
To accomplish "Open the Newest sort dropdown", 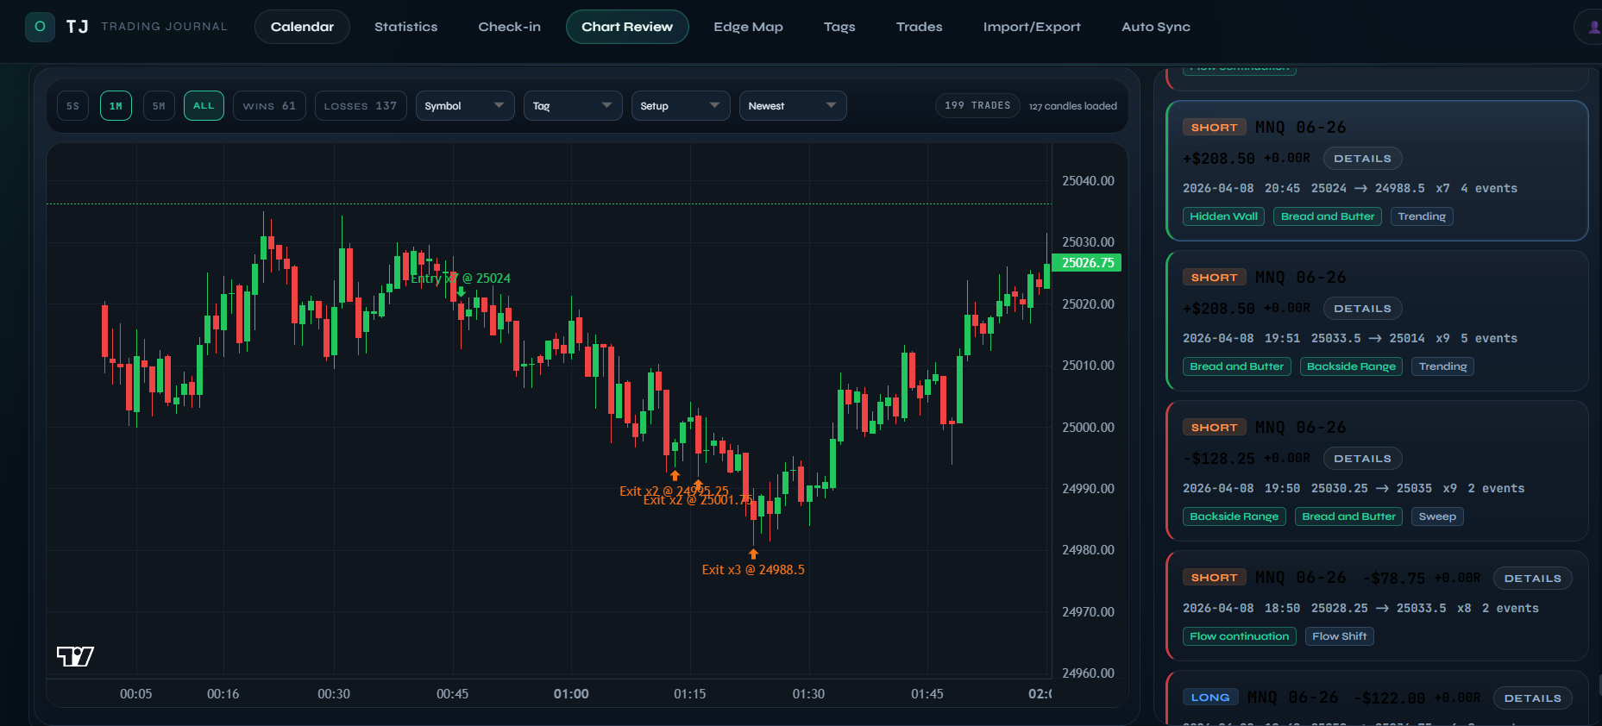I will [x=792, y=106].
